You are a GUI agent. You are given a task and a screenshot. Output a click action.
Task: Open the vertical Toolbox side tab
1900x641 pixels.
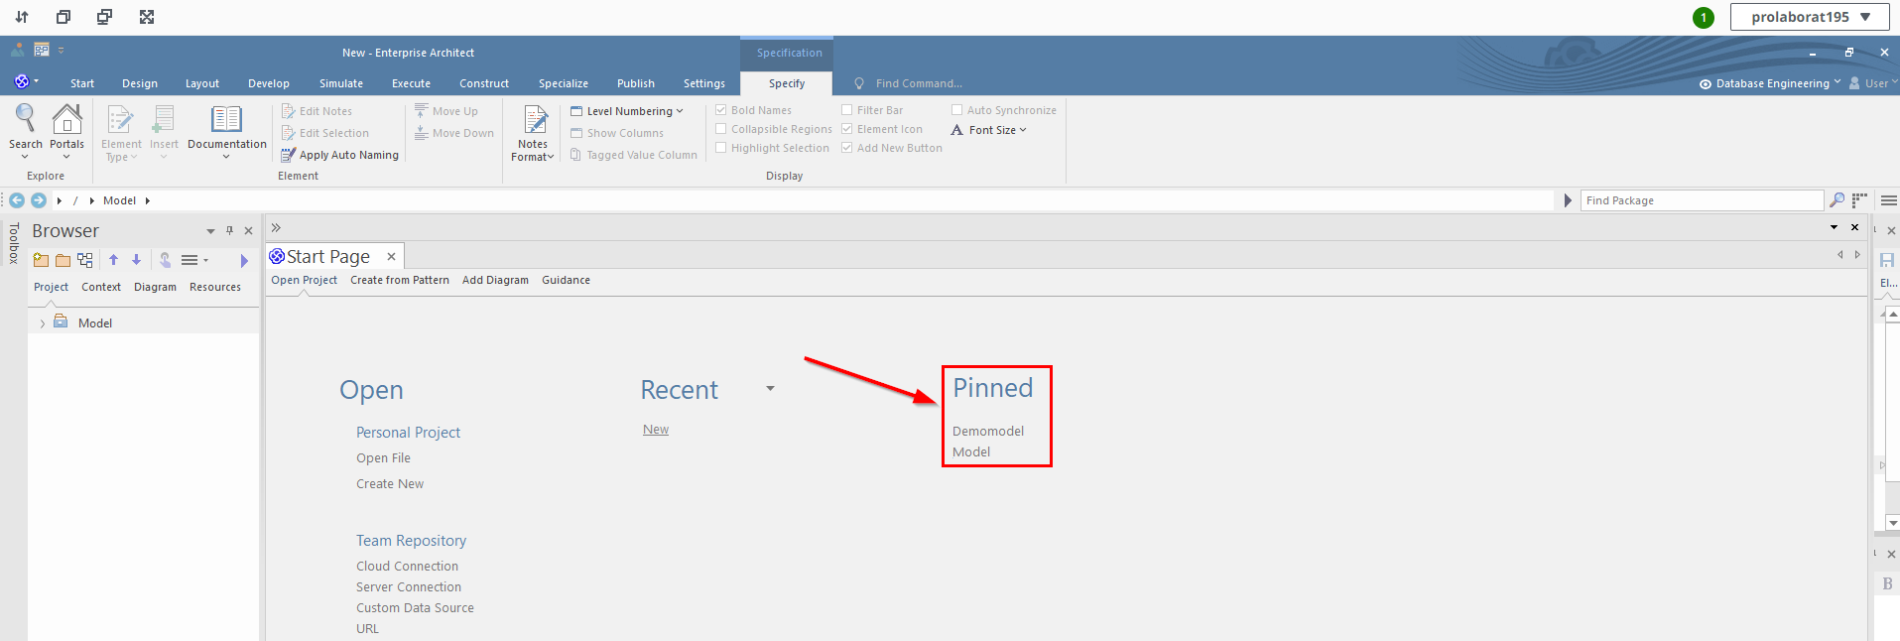(14, 243)
